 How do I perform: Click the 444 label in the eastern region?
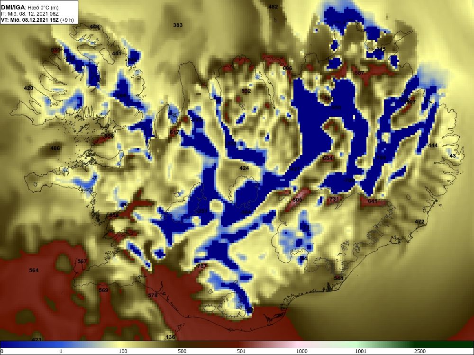(x=433, y=145)
